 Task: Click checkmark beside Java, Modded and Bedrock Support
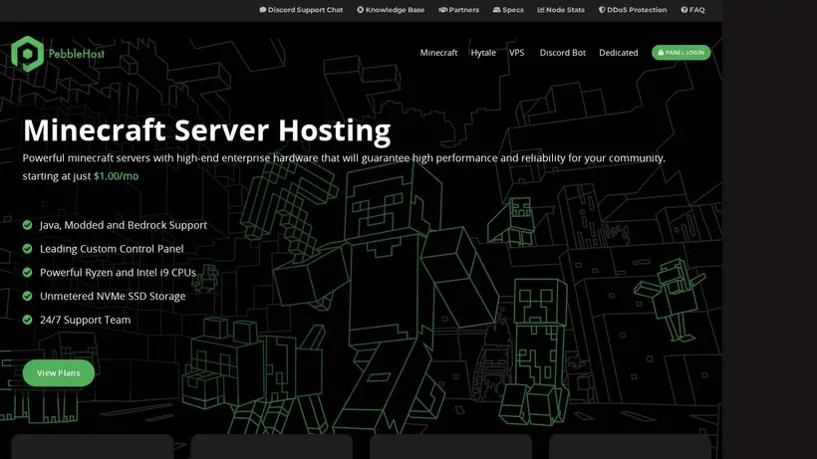pyautogui.click(x=28, y=225)
